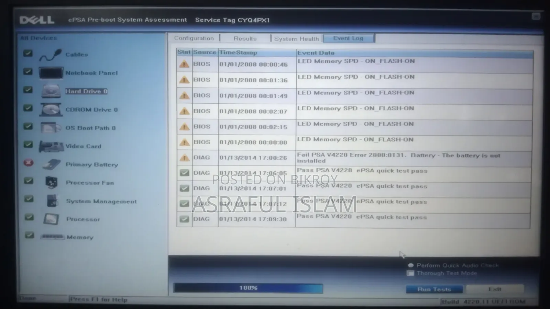
Task: Select the Processor chip icon
Action: (51, 219)
